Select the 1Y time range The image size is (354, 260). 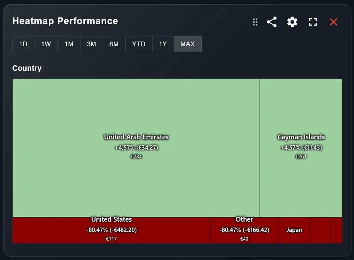[x=163, y=44]
